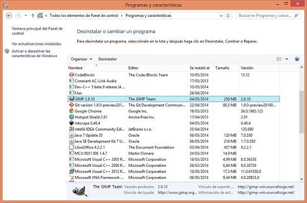
Task: Click the Java SE Development Kit icon
Action: (72, 141)
